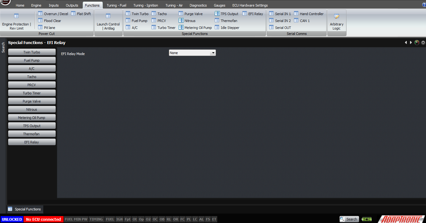Screen dimensions: 426x223
Task: Select Tacho in the sidebar
Action: point(32,77)
